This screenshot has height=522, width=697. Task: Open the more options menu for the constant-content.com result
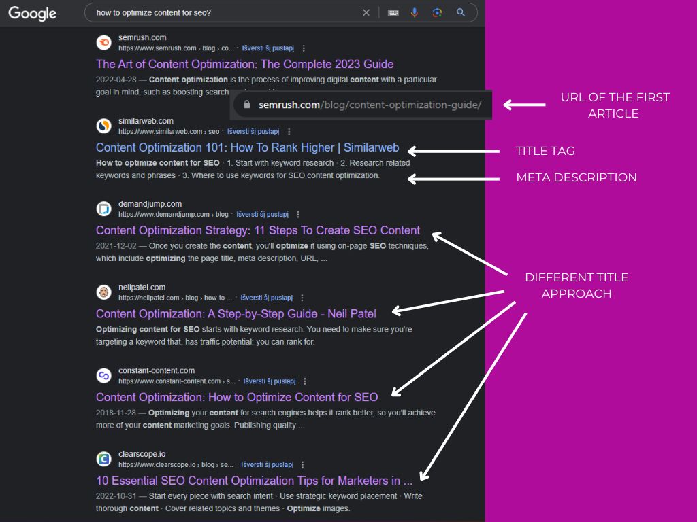tap(305, 381)
